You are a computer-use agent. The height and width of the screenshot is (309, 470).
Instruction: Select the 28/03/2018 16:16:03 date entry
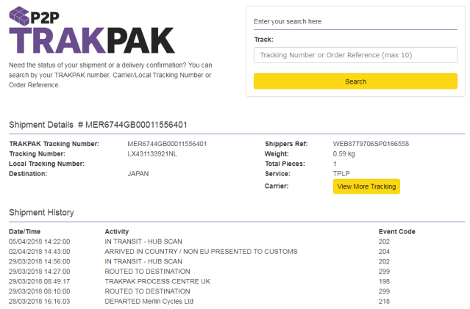(x=39, y=301)
